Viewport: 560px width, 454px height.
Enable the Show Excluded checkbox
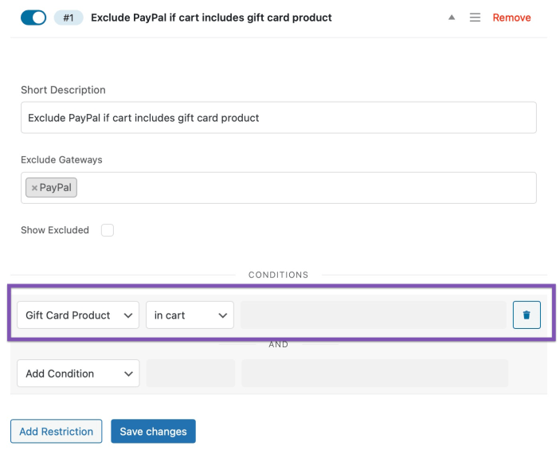[108, 230]
